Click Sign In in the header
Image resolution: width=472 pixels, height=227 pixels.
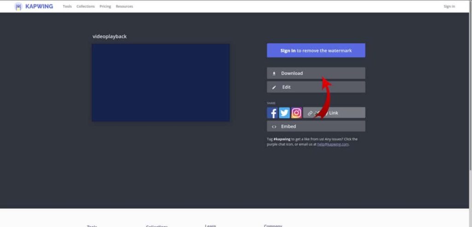[449, 6]
